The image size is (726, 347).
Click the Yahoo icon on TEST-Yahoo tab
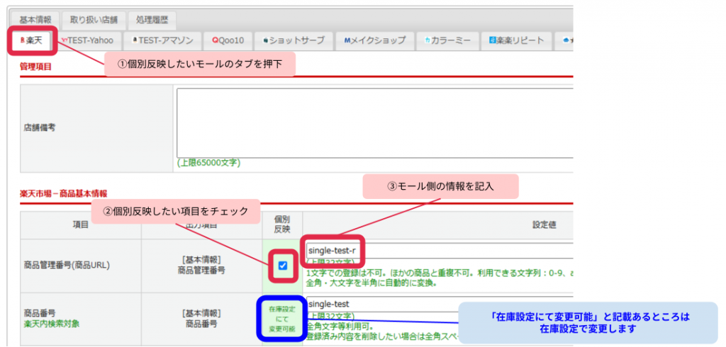pos(65,40)
